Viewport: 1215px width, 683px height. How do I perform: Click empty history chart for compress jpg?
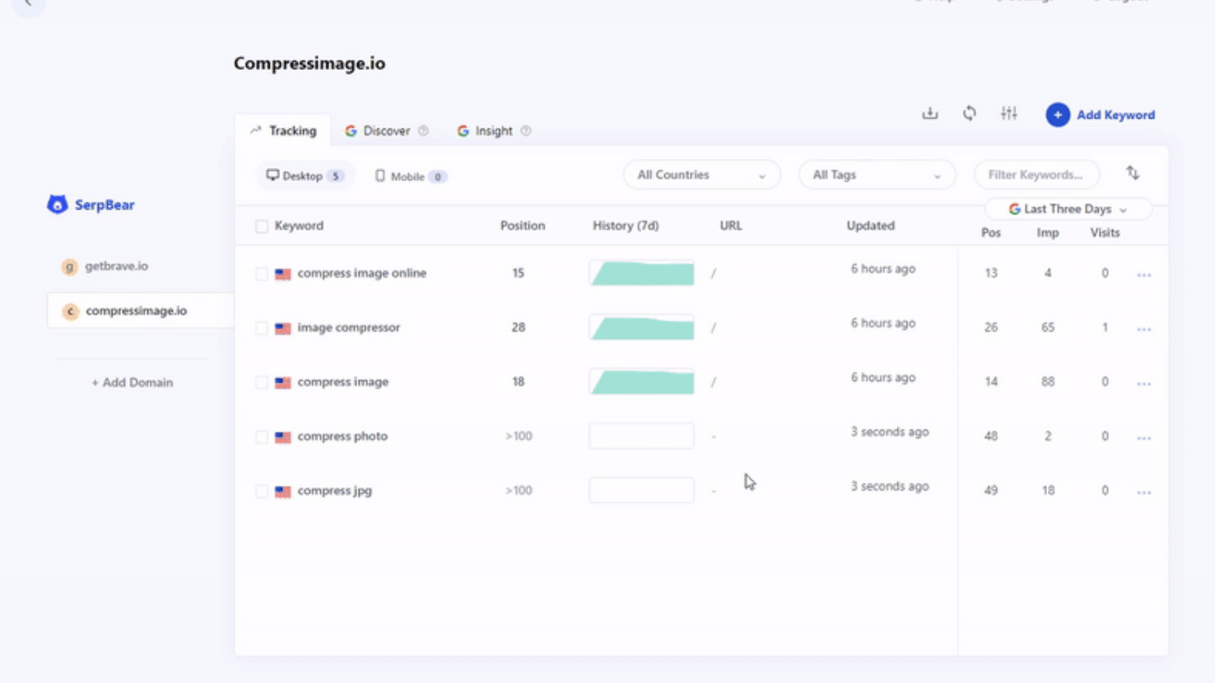tap(641, 490)
